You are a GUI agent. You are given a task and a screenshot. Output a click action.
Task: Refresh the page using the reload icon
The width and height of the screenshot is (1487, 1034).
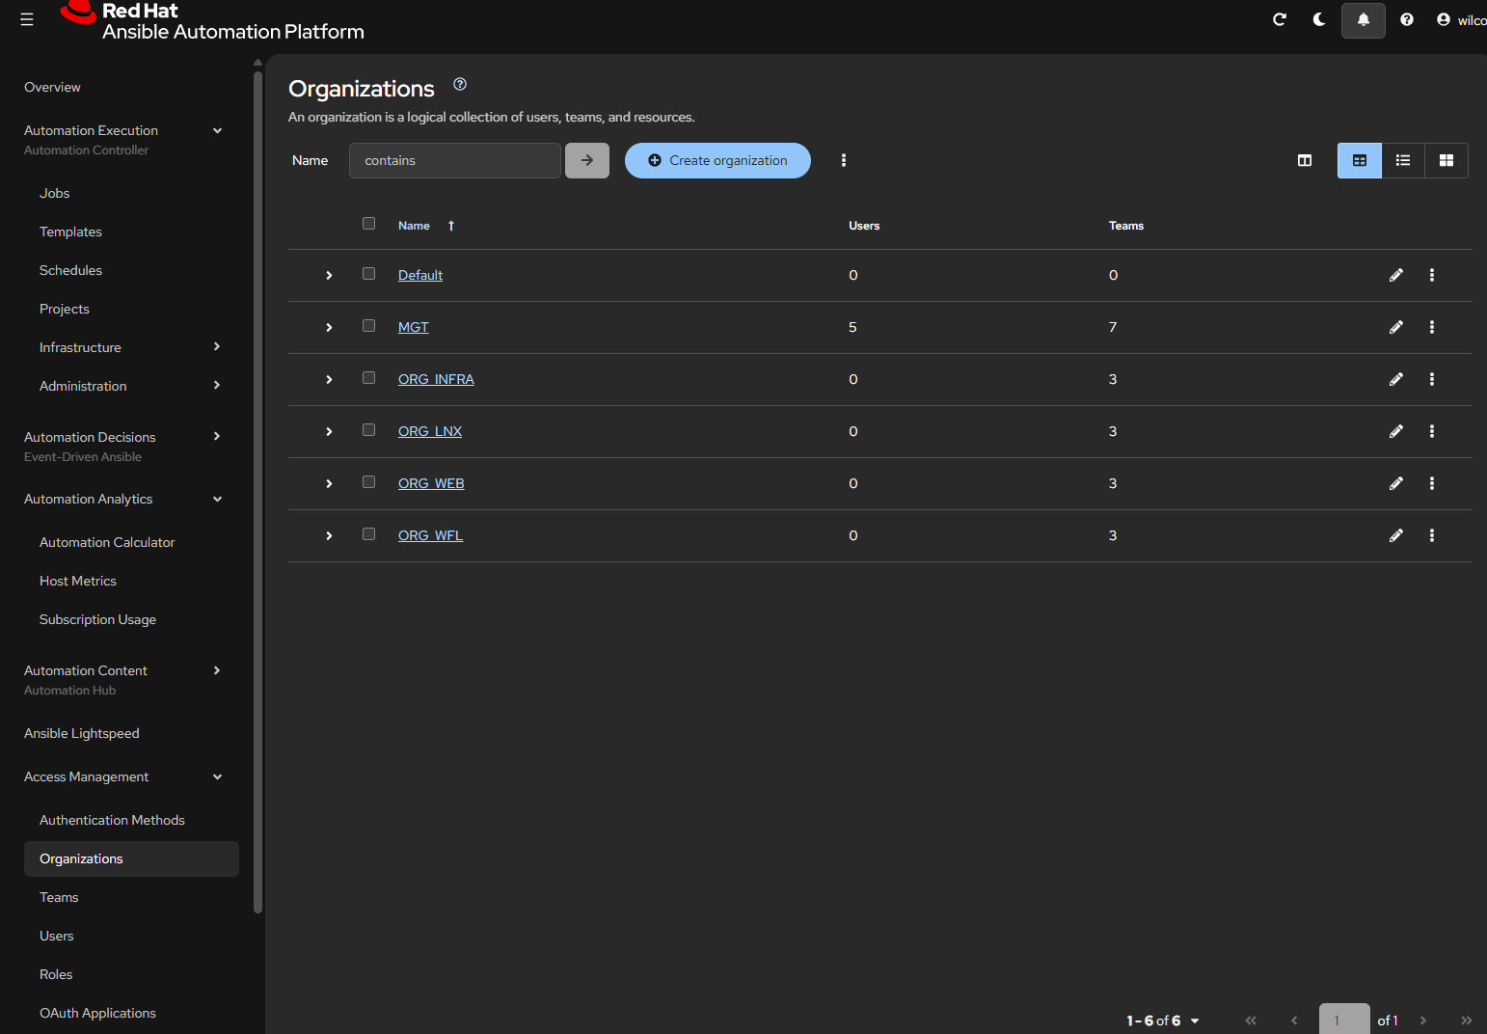pyautogui.click(x=1280, y=19)
